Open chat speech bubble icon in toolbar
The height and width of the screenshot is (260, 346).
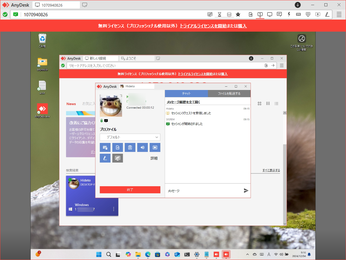coord(279,14)
